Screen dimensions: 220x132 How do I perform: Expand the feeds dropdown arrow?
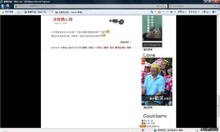click(163, 12)
